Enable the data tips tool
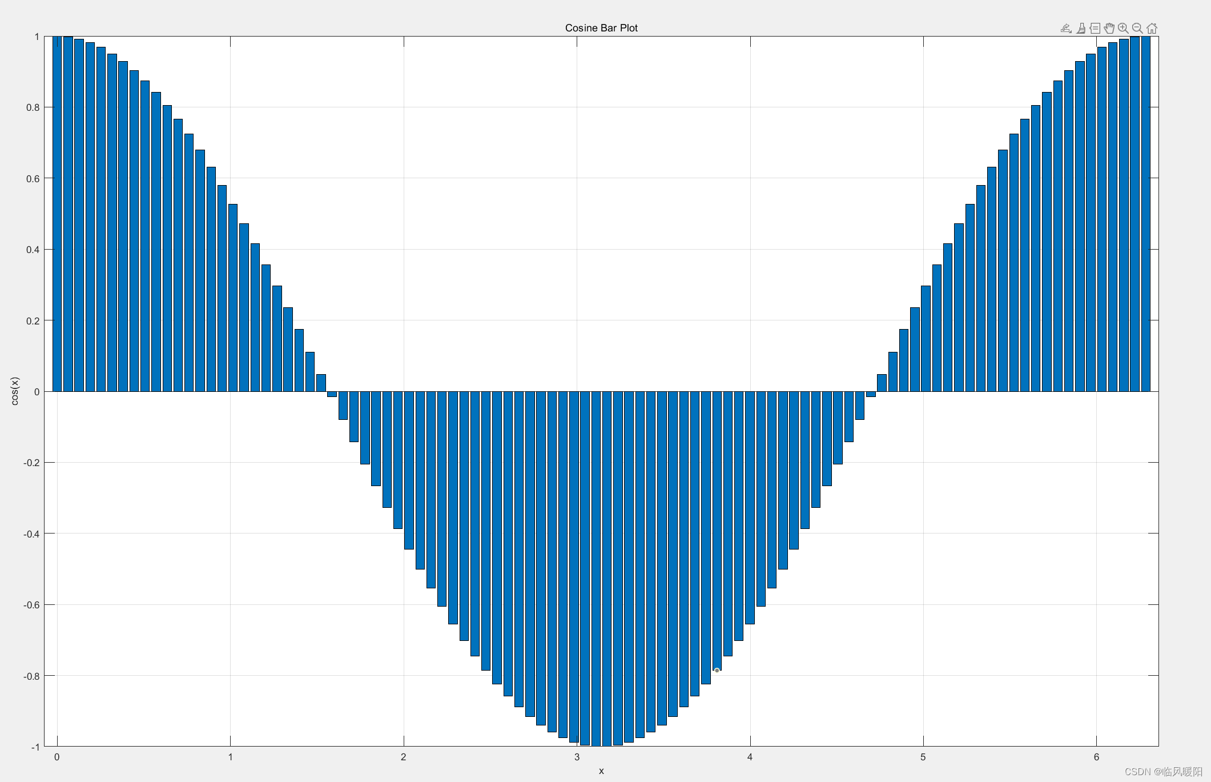1211x782 pixels. [1095, 28]
